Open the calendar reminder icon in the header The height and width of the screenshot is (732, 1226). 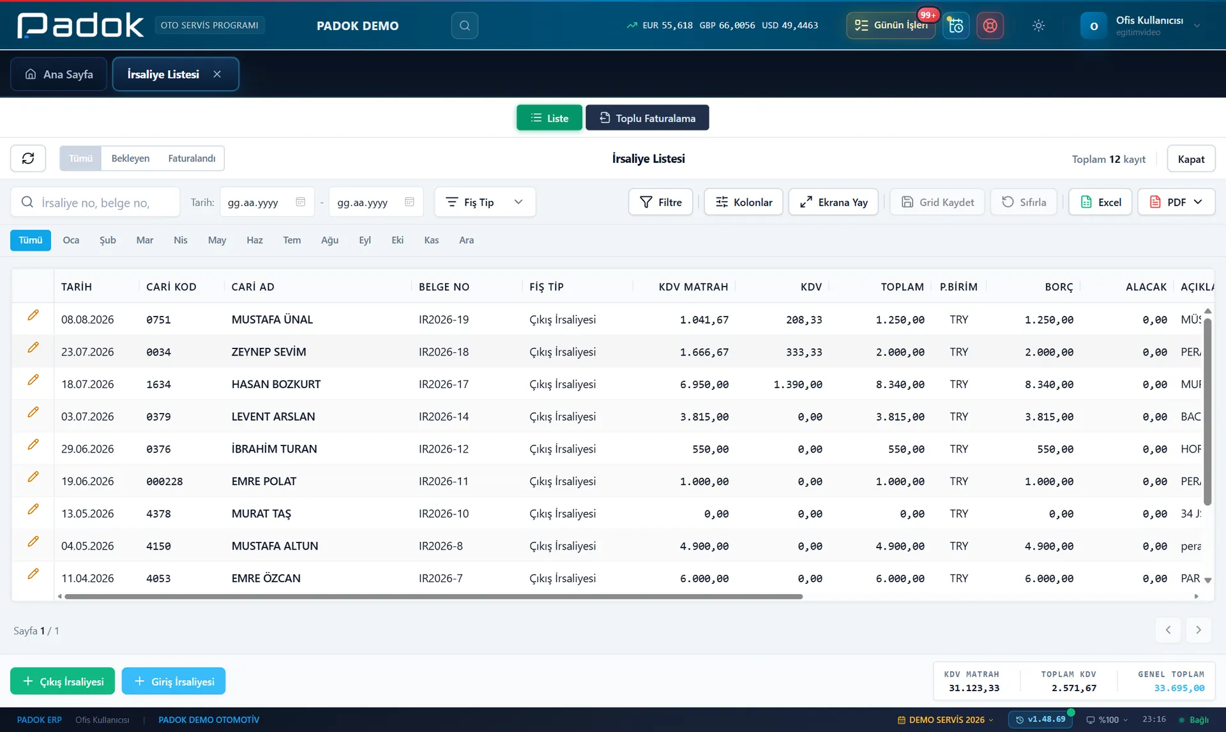pos(956,26)
